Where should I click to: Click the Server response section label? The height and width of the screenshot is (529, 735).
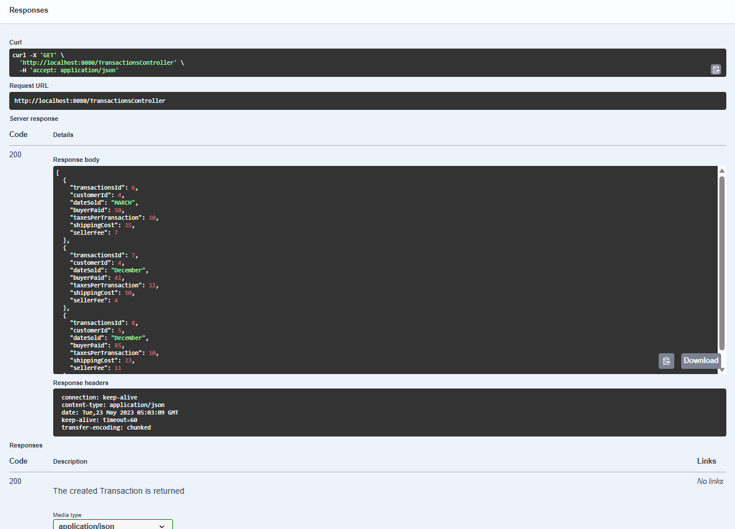[34, 118]
